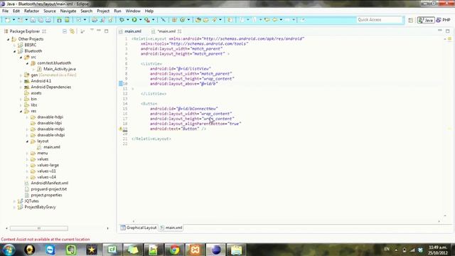
Task: Open the Refactor menu
Action: pos(31,11)
